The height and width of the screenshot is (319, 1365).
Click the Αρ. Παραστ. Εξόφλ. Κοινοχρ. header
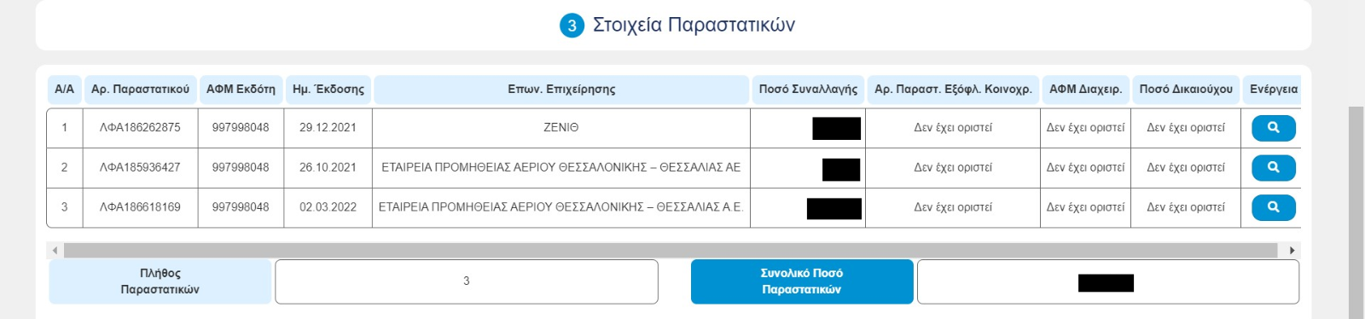[953, 90]
